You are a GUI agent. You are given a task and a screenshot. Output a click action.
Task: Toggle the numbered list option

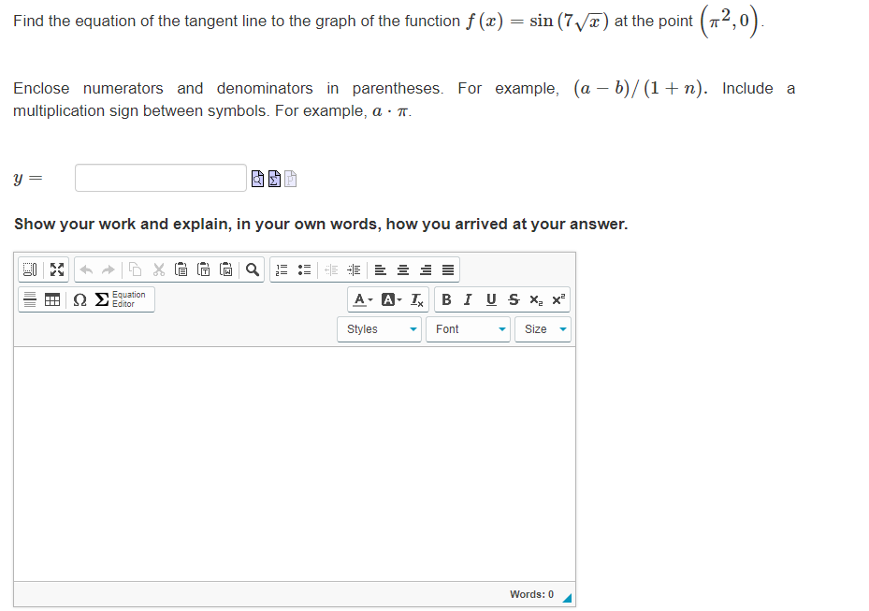point(282,269)
